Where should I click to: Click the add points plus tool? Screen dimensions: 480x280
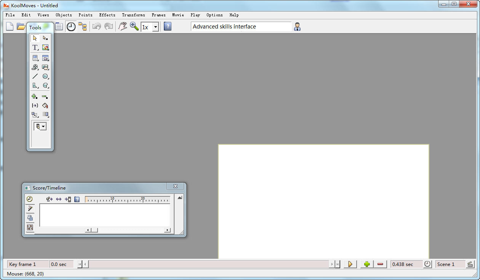tap(35, 96)
